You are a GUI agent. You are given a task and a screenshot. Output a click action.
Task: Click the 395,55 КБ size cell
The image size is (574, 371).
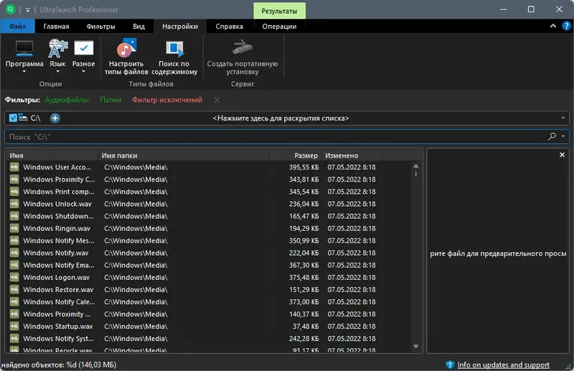tap(304, 167)
